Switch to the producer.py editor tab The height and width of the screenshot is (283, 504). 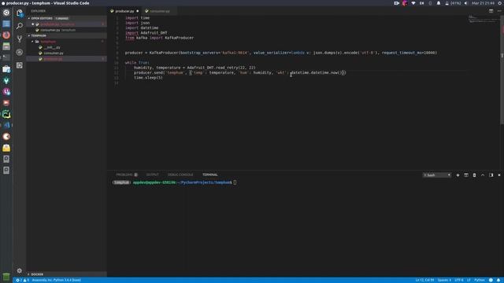(124, 11)
